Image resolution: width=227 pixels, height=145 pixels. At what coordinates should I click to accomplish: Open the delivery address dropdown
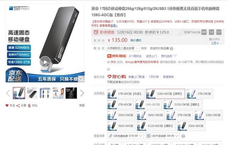point(123,48)
